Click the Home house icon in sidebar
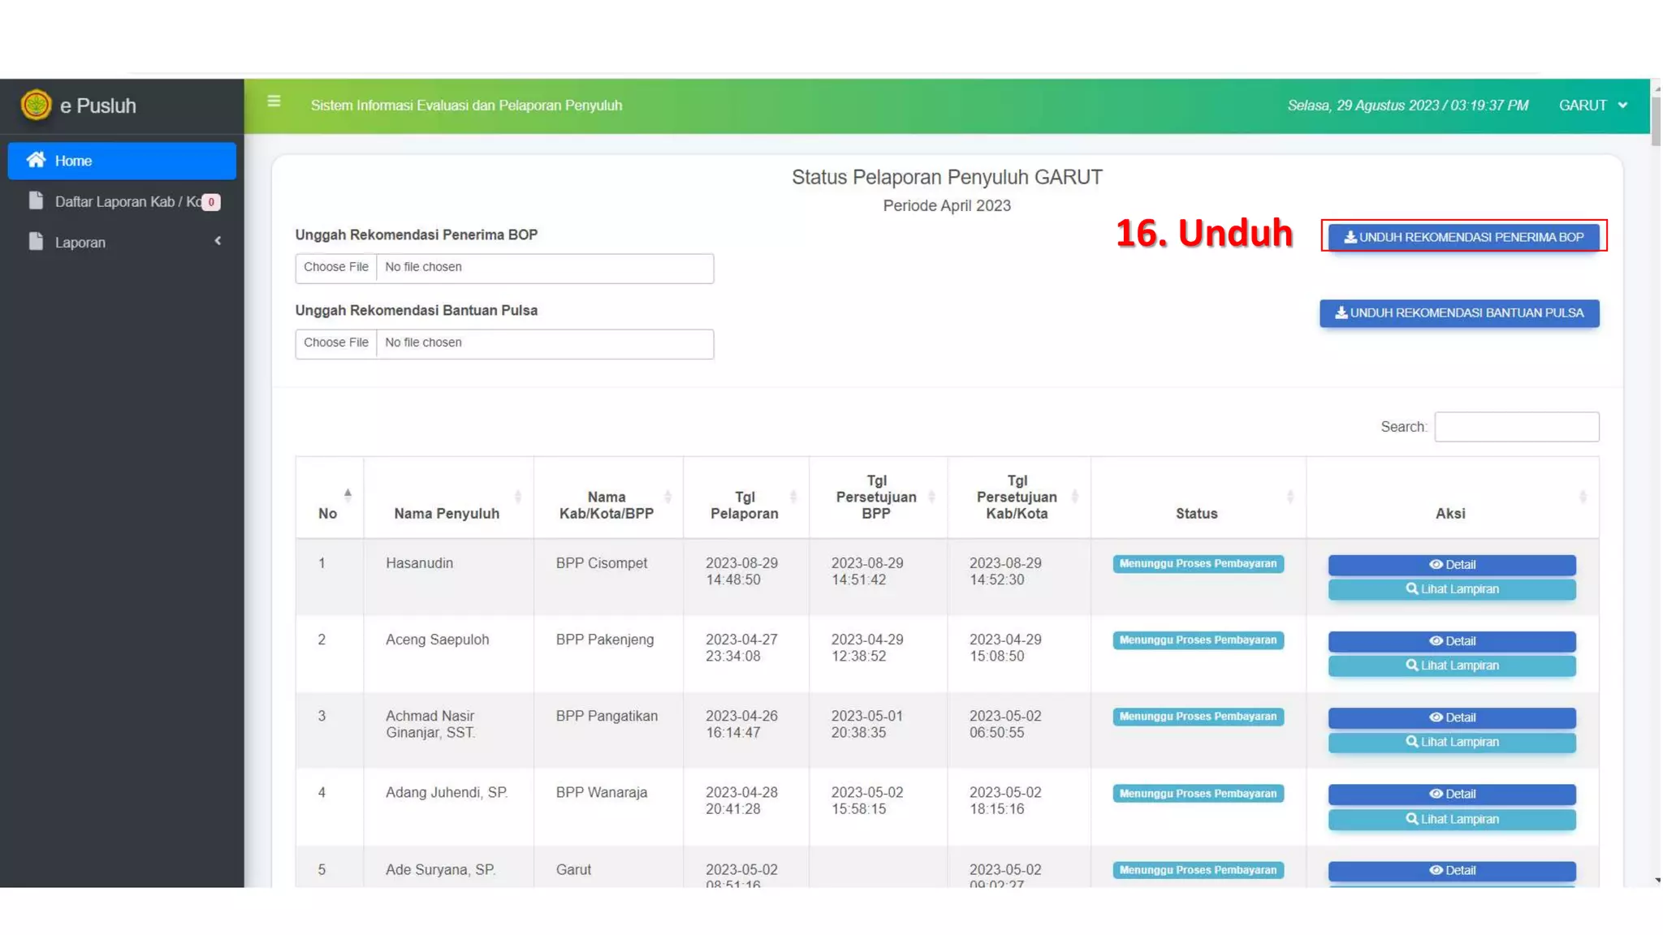The image size is (1663, 935). pyautogui.click(x=36, y=160)
